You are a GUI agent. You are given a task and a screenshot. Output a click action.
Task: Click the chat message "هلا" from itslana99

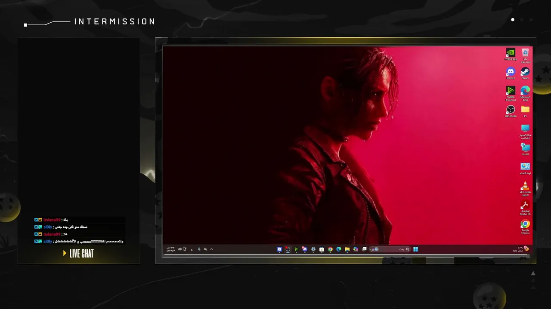(x=65, y=234)
